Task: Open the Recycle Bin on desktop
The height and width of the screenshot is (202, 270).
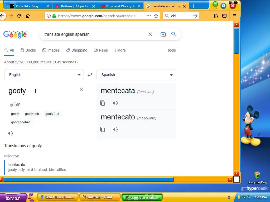Action: pyautogui.click(x=257, y=178)
